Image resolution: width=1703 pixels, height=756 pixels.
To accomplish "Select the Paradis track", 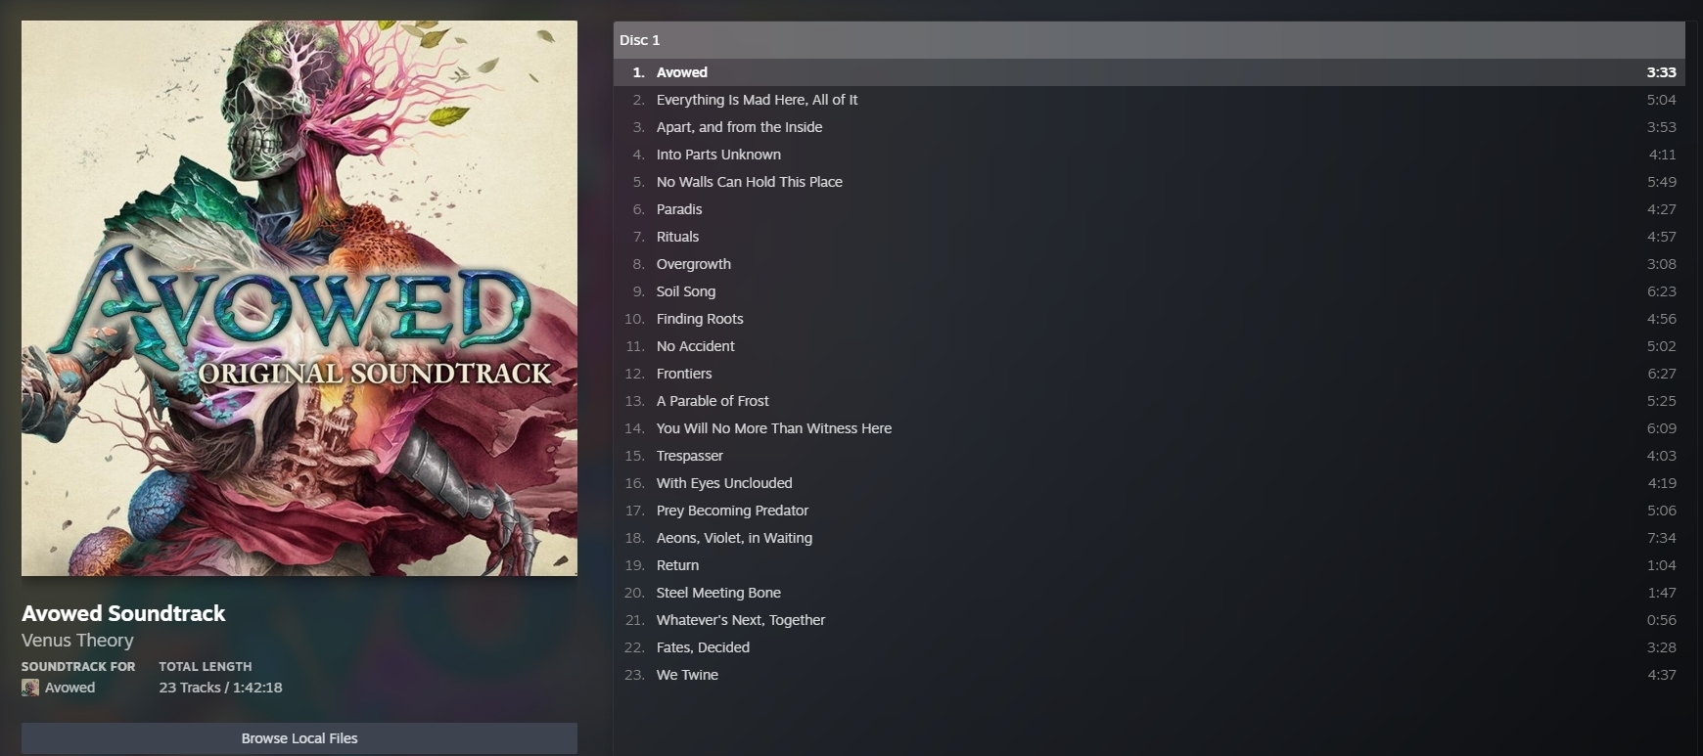I will (x=1149, y=209).
